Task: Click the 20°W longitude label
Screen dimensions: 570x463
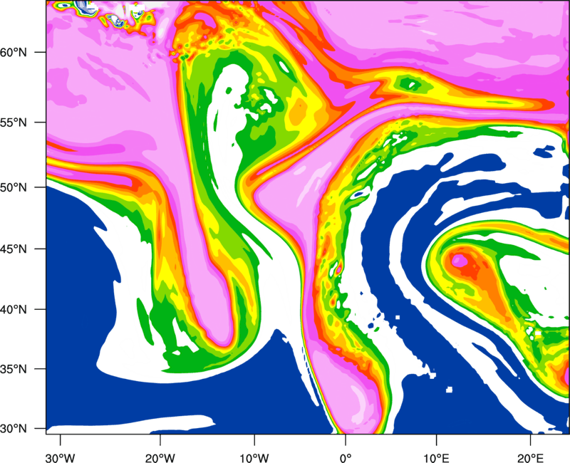Action: click(x=160, y=458)
